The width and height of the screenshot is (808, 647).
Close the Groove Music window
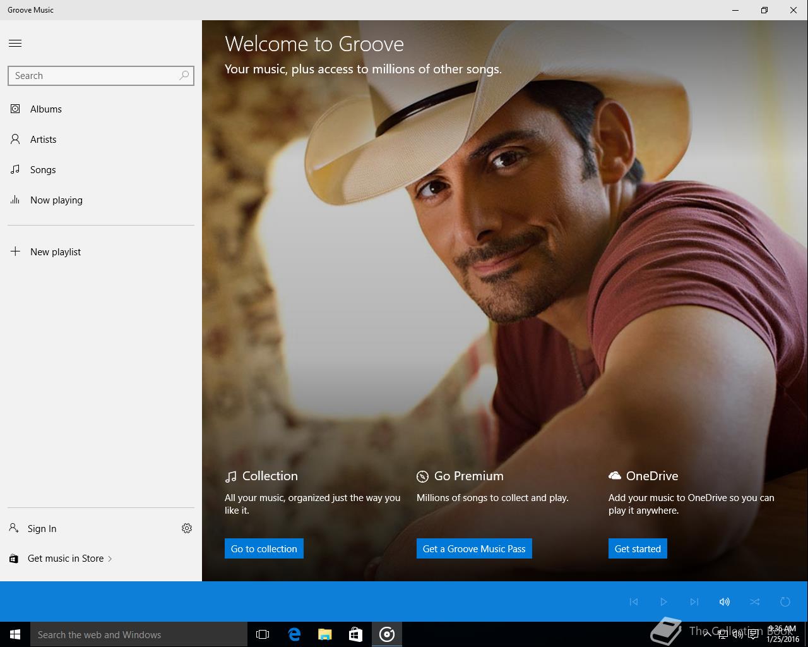[x=793, y=10]
